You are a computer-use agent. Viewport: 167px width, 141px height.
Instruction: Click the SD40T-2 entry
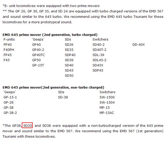point(99,50)
